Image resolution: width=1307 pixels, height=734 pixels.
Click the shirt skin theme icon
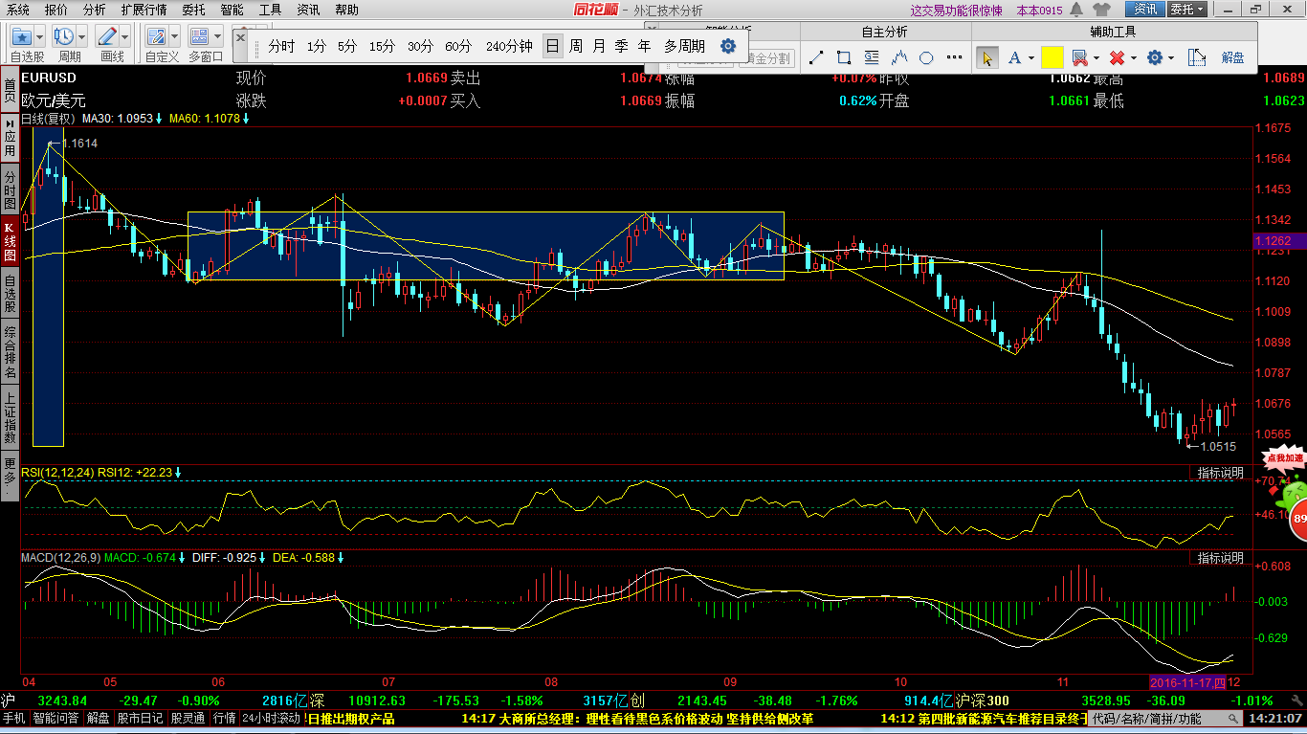click(x=1102, y=10)
